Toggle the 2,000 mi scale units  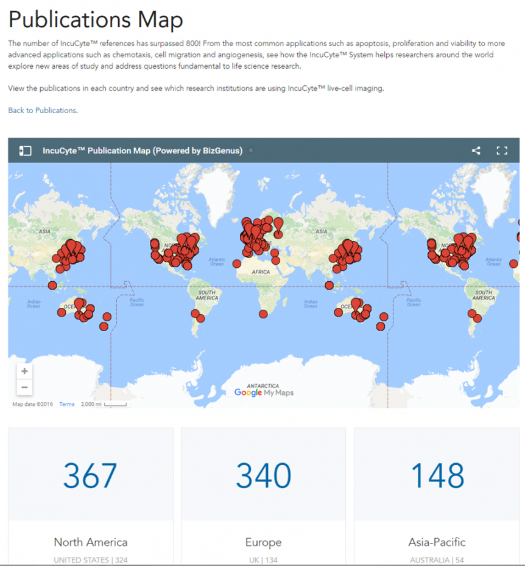pyautogui.click(x=104, y=404)
